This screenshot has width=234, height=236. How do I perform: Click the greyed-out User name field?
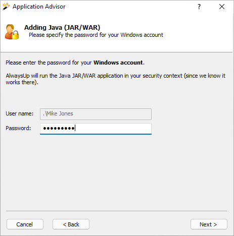[x=96, y=114]
